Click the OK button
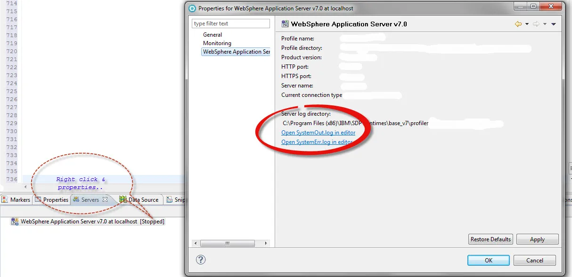Viewport: 572px width, 277px height. 488,260
